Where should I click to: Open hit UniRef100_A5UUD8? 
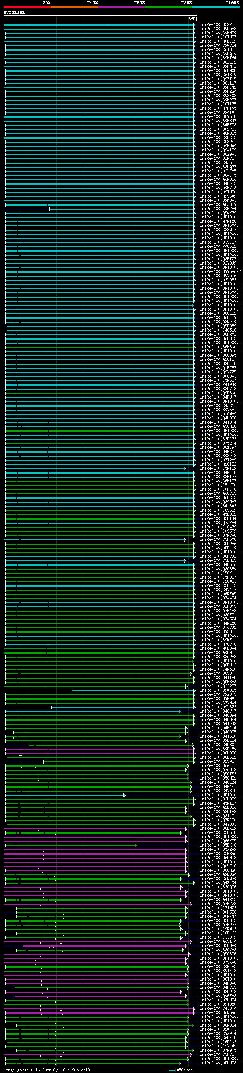coord(218,1063)
